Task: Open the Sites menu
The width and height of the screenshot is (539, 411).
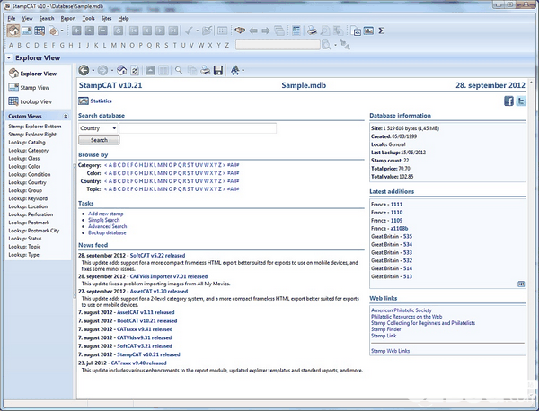Action: pos(106,19)
